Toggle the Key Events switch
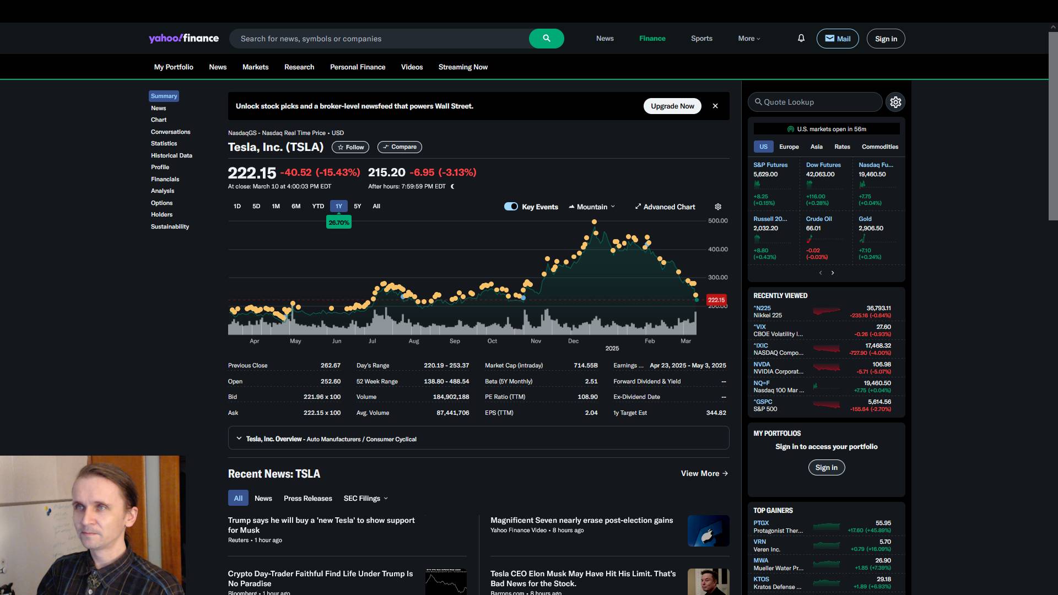 coord(511,207)
